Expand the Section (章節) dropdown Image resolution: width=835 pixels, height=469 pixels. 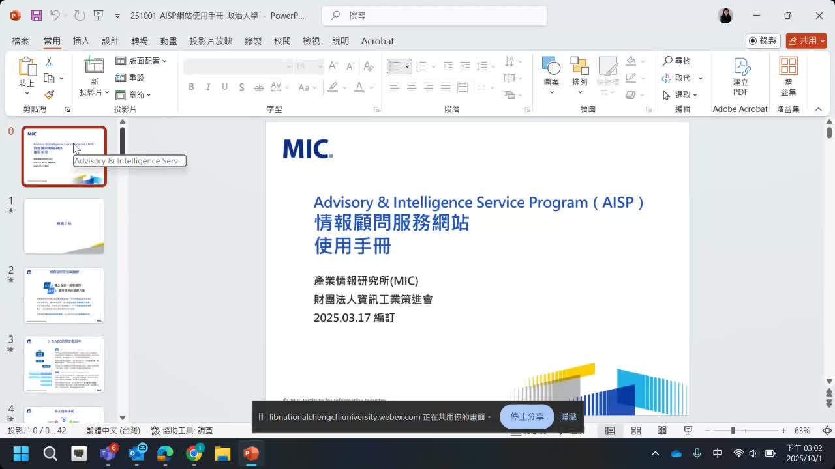point(134,95)
